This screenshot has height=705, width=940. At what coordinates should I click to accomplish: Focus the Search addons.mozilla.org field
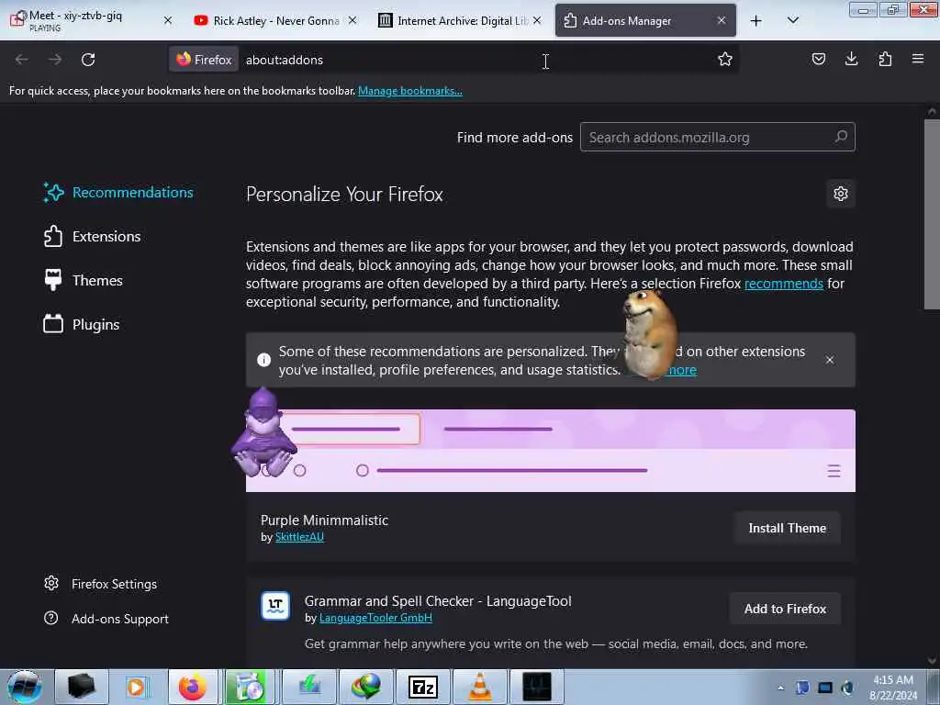point(717,138)
